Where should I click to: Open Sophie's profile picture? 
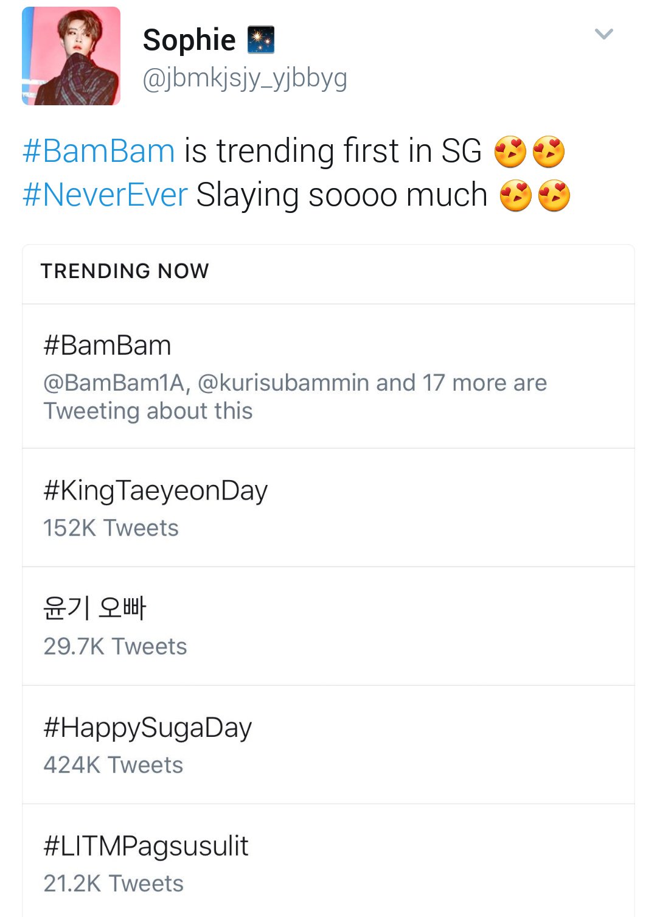pos(71,56)
